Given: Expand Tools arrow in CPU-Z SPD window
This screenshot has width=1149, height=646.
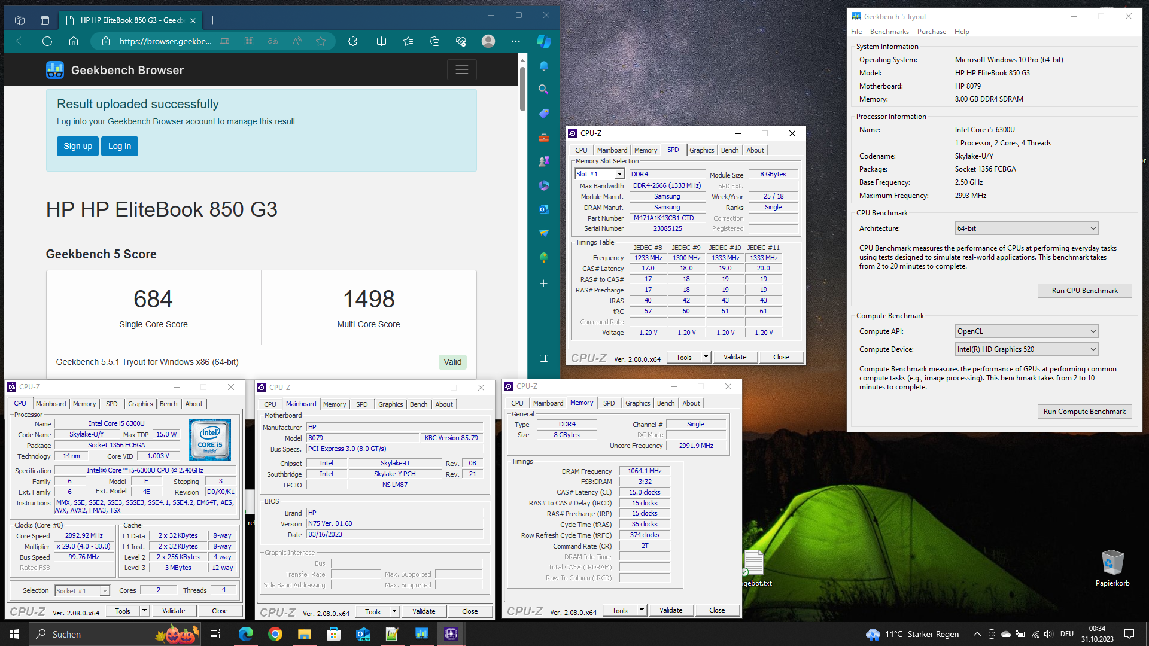Looking at the screenshot, I should (706, 357).
